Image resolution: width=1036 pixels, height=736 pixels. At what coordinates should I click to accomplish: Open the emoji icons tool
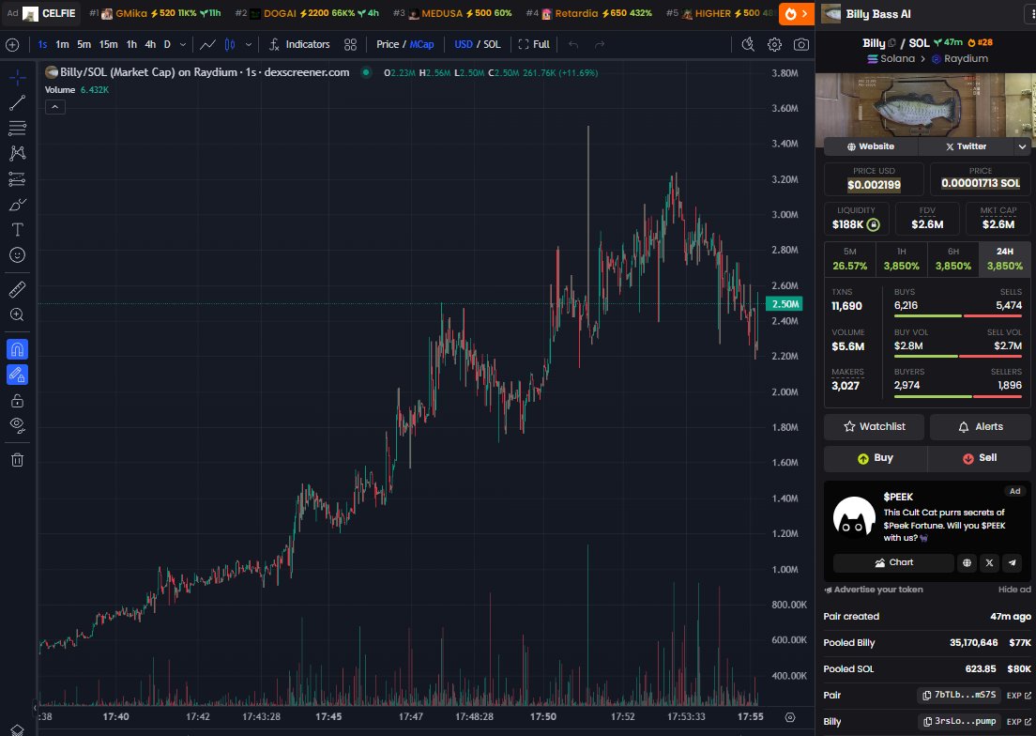tap(17, 255)
